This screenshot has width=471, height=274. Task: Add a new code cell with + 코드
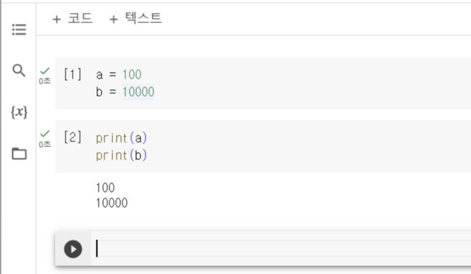click(x=72, y=19)
